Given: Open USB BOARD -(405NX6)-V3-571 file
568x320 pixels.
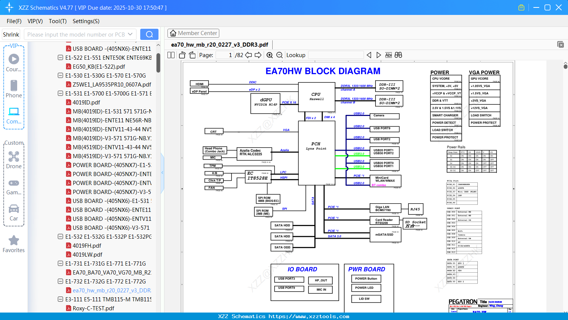Looking at the screenshot, I should click(x=111, y=228).
